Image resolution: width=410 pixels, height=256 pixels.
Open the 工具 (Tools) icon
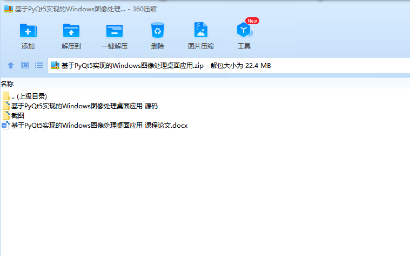tap(244, 30)
